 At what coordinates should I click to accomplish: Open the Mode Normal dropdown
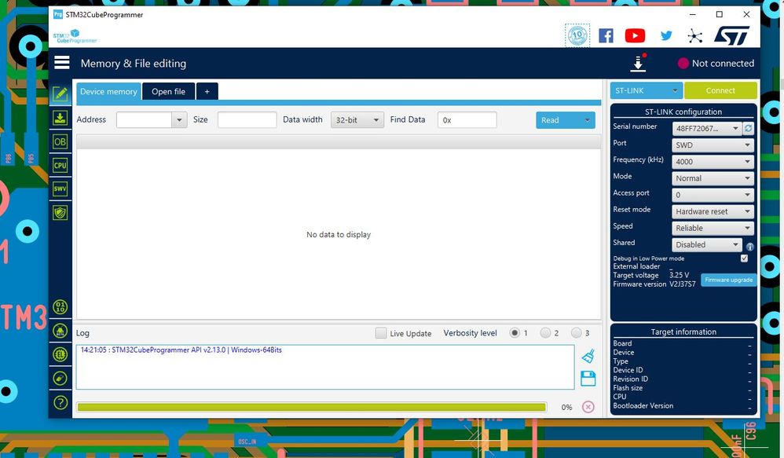click(x=713, y=178)
